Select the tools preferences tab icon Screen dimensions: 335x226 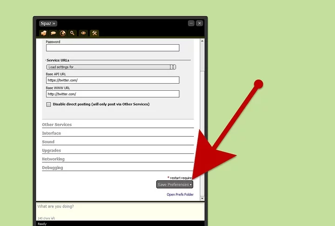point(94,33)
